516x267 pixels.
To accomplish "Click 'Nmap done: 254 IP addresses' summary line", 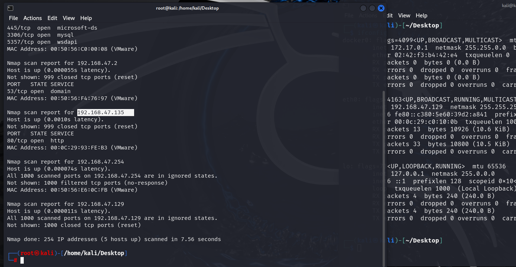I will pos(114,239).
